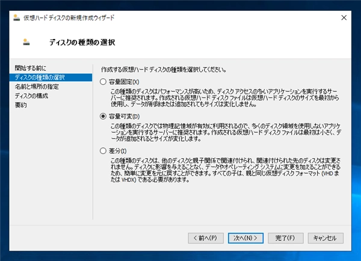Select the 容量固定(X) radio button

pos(103,82)
